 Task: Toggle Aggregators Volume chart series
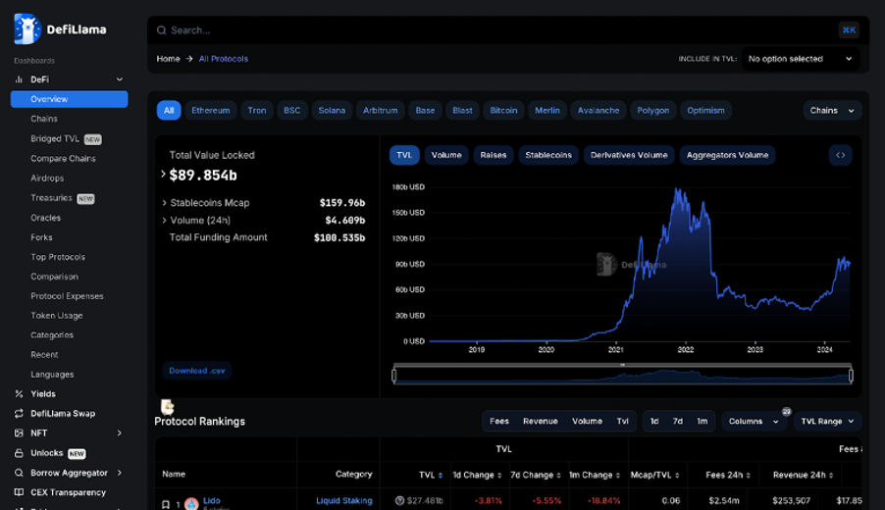[728, 155]
